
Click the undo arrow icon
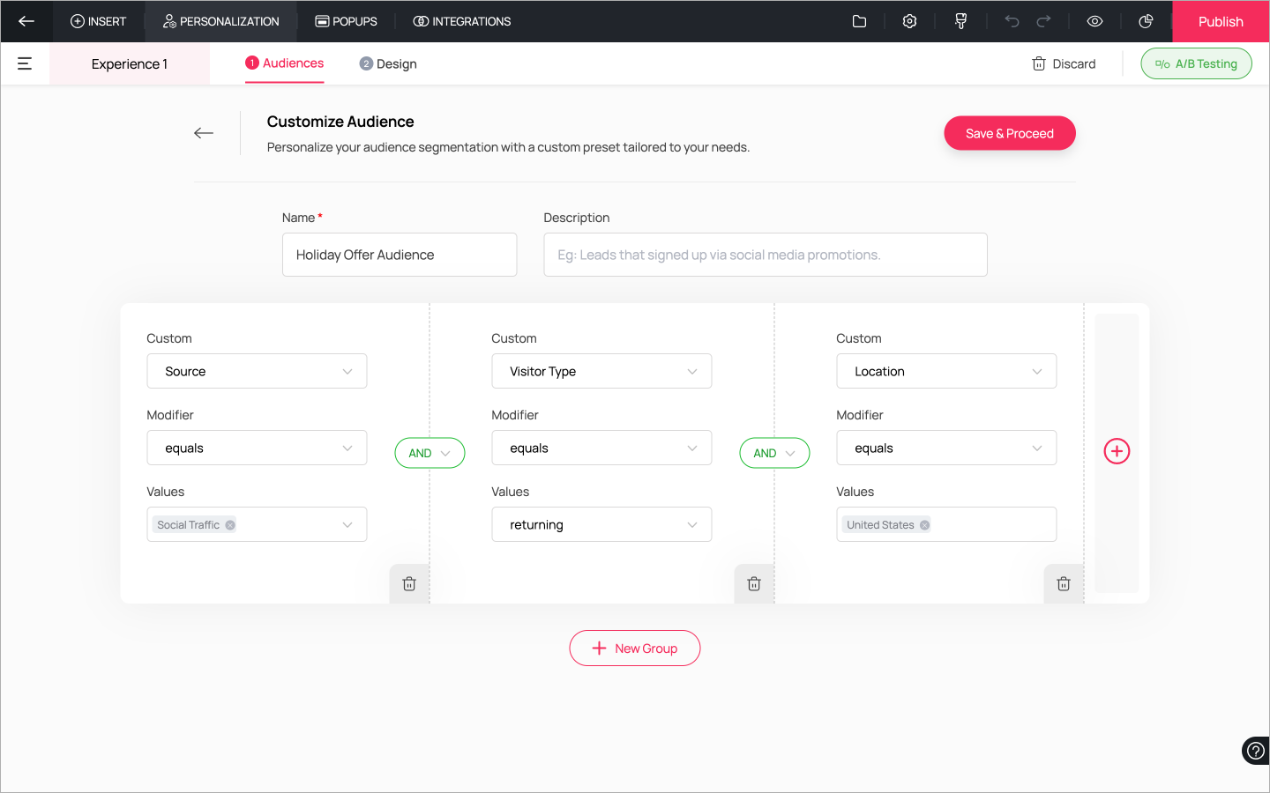coord(1012,21)
